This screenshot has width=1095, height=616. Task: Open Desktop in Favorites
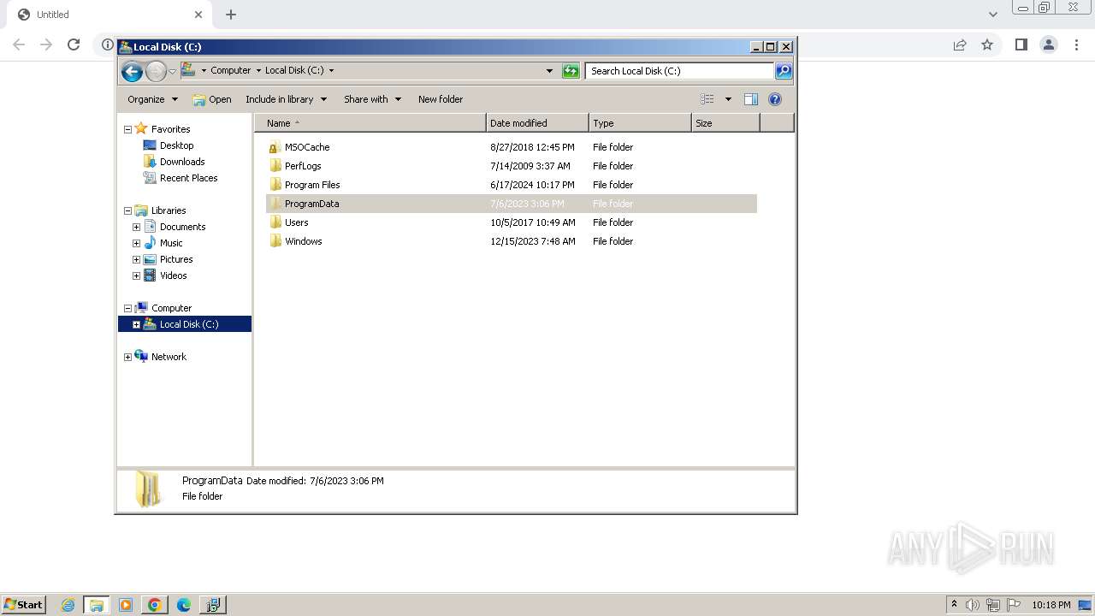(176, 145)
